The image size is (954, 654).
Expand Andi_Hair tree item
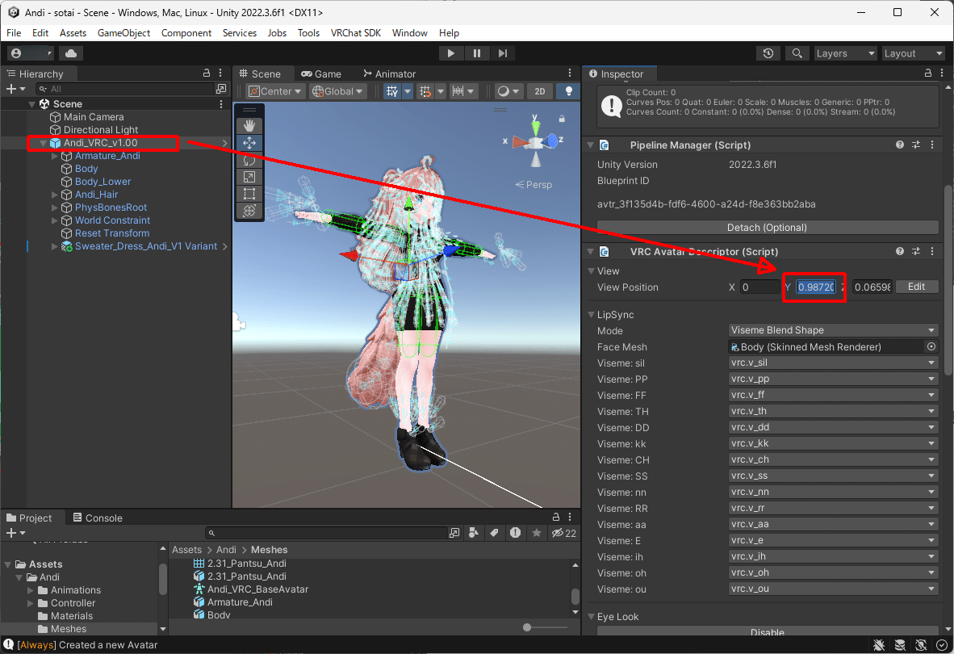54,195
